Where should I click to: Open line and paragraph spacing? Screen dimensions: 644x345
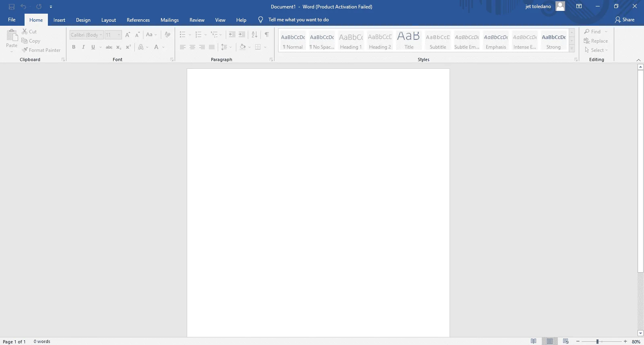point(224,47)
